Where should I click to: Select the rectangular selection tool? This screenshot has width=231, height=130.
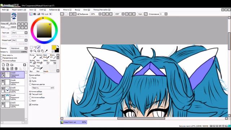click(x=31, y=47)
